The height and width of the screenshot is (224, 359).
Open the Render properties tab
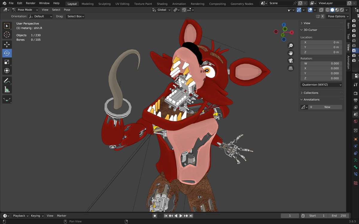[x=356, y=93]
